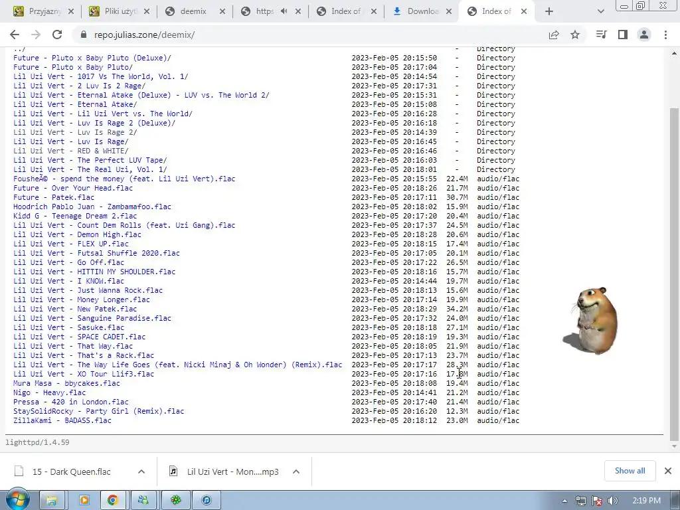680x510 pixels.
Task: Open Lil Uzi Vert - 1017 Vs The World directory
Action: (101, 76)
